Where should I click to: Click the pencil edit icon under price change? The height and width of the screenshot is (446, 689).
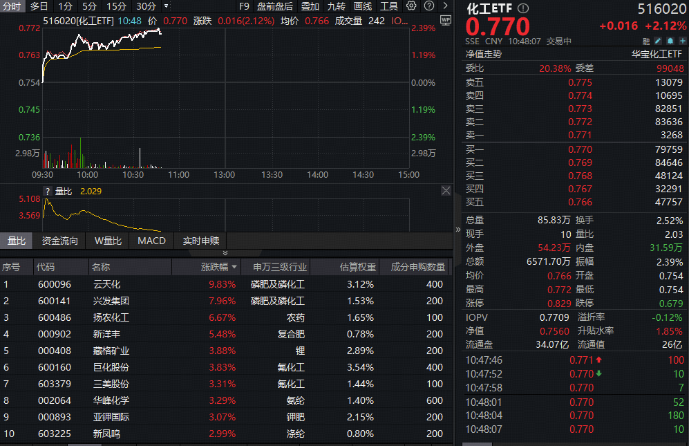pos(658,41)
